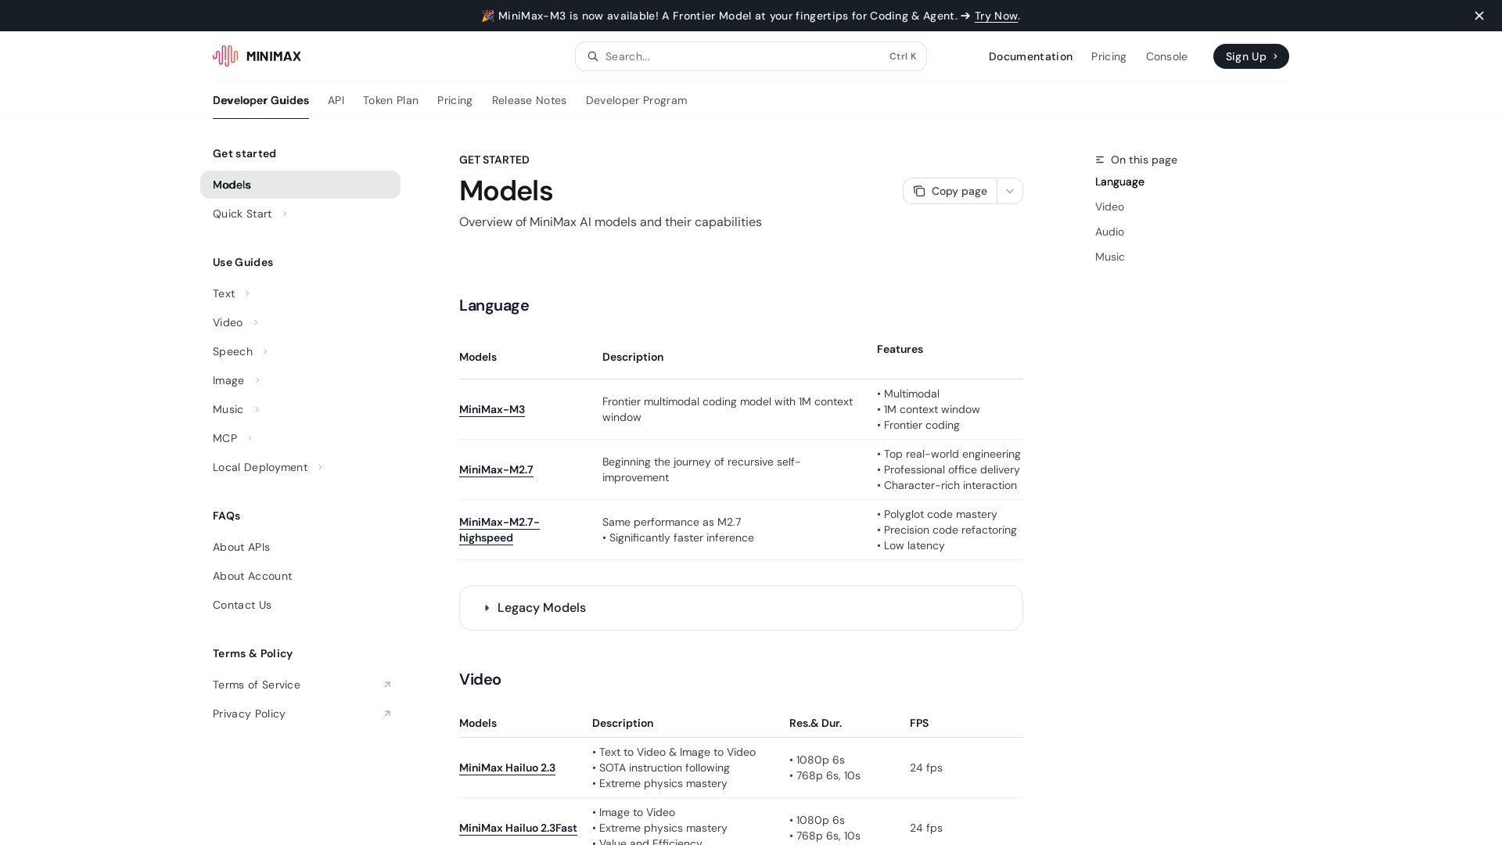Select Models in the sidebar
The height and width of the screenshot is (845, 1502).
tap(300, 185)
